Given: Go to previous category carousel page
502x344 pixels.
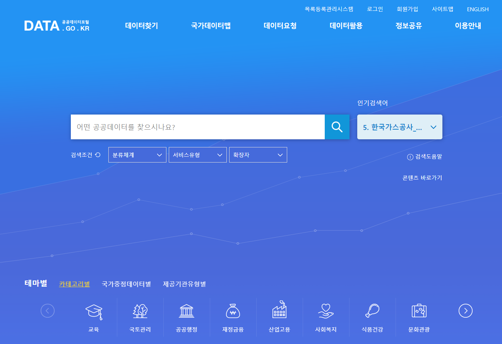Looking at the screenshot, I should [x=48, y=311].
